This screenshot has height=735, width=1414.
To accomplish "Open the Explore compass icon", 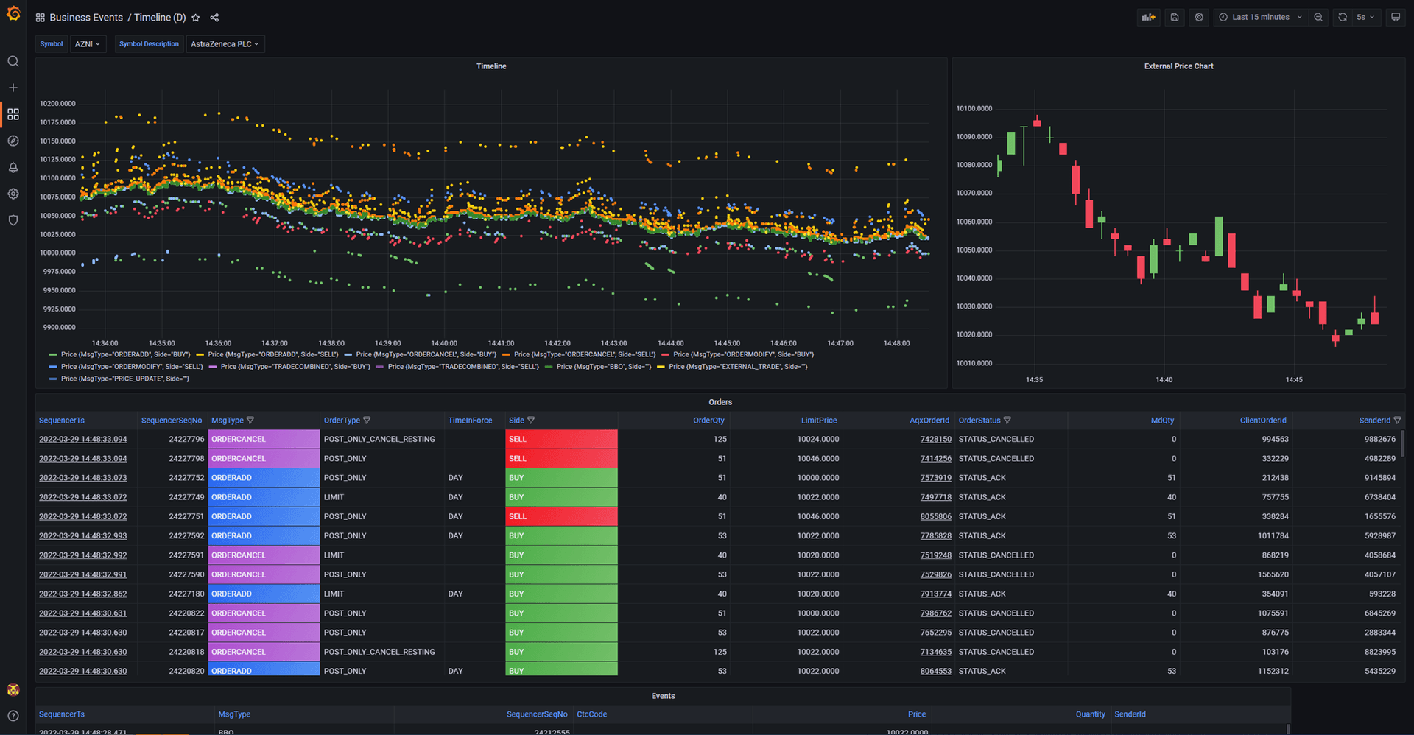I will click(13, 141).
